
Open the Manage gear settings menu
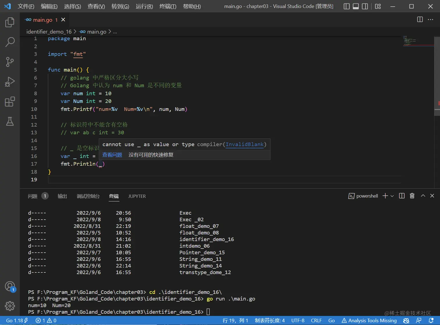(10, 306)
